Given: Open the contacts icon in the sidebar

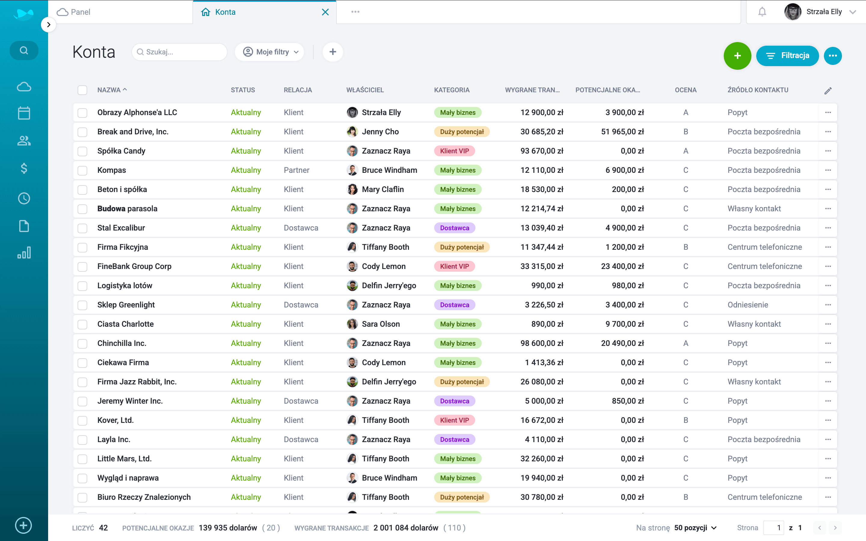Looking at the screenshot, I should (x=24, y=141).
